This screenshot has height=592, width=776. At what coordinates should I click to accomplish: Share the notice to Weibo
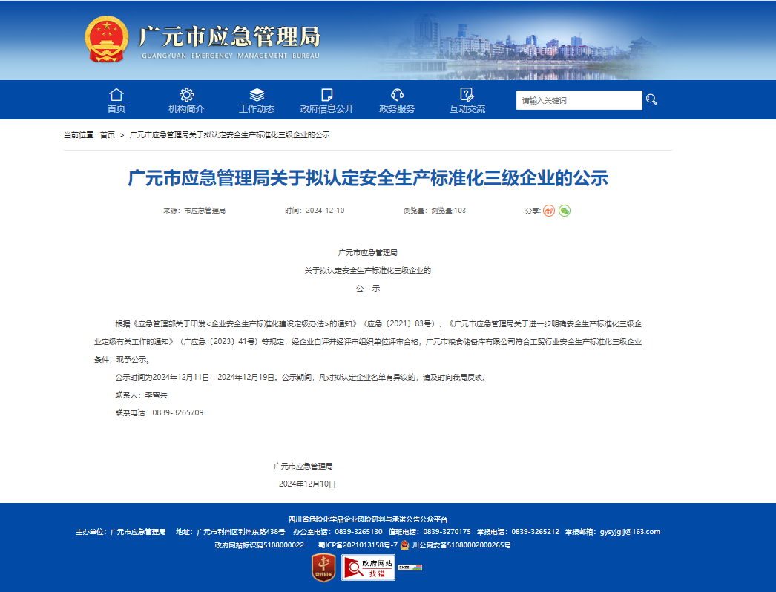549,211
